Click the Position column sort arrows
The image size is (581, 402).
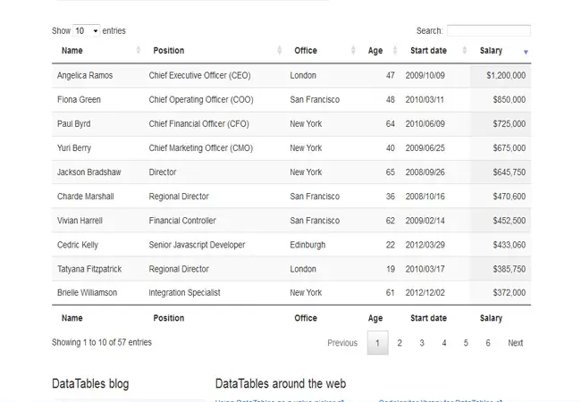280,50
